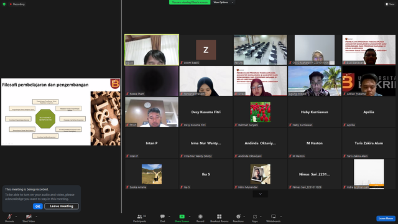Open the Participants panel

[140, 218]
